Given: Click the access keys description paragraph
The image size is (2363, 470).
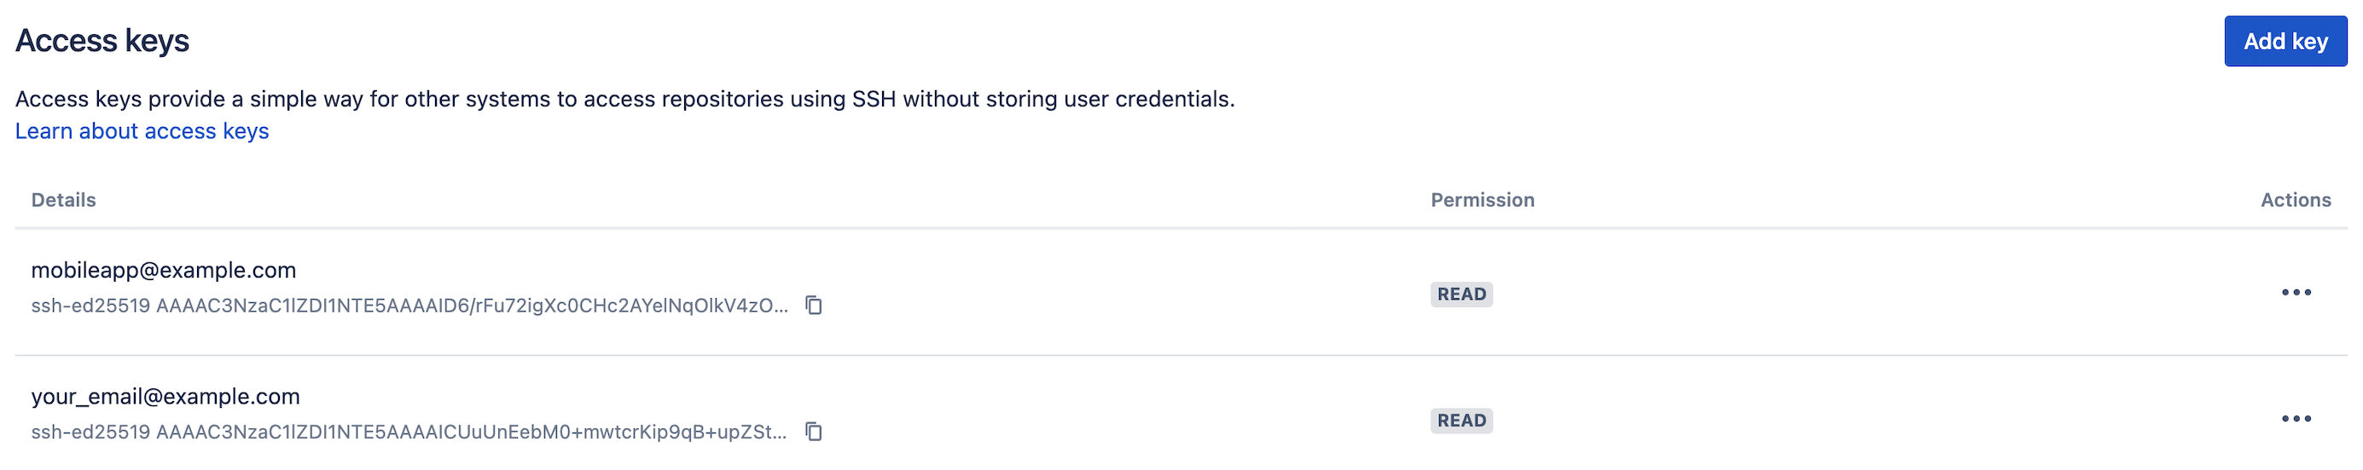Looking at the screenshot, I should coord(624,99).
